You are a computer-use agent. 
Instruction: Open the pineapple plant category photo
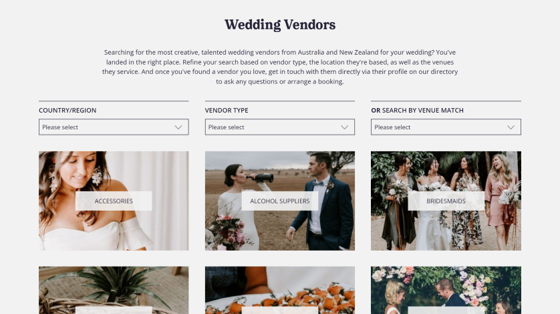coord(114,289)
